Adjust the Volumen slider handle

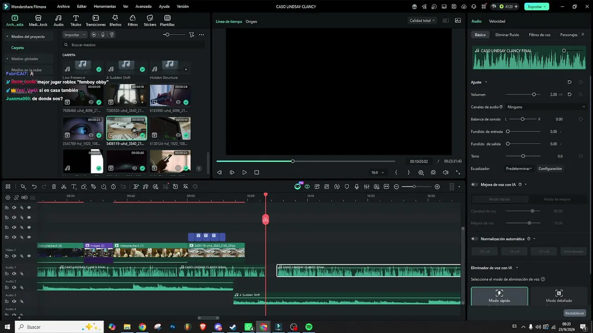pos(534,94)
